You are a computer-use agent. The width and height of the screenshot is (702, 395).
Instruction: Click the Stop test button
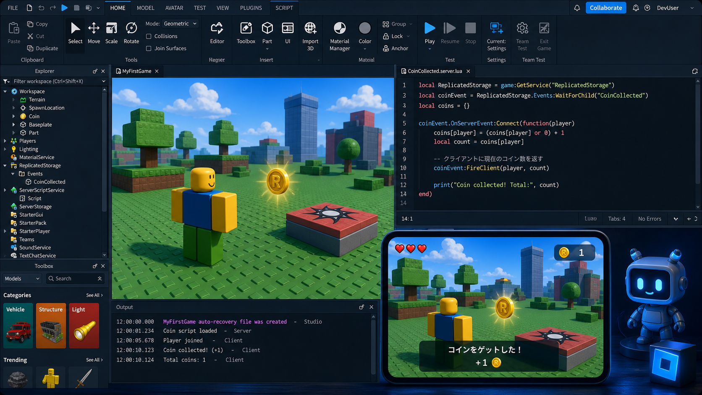(471, 33)
